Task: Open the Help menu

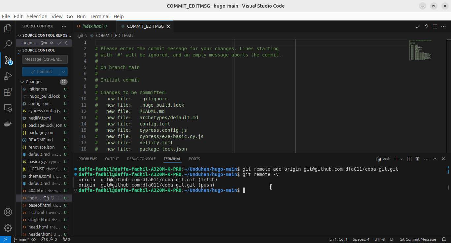Action: click(119, 16)
